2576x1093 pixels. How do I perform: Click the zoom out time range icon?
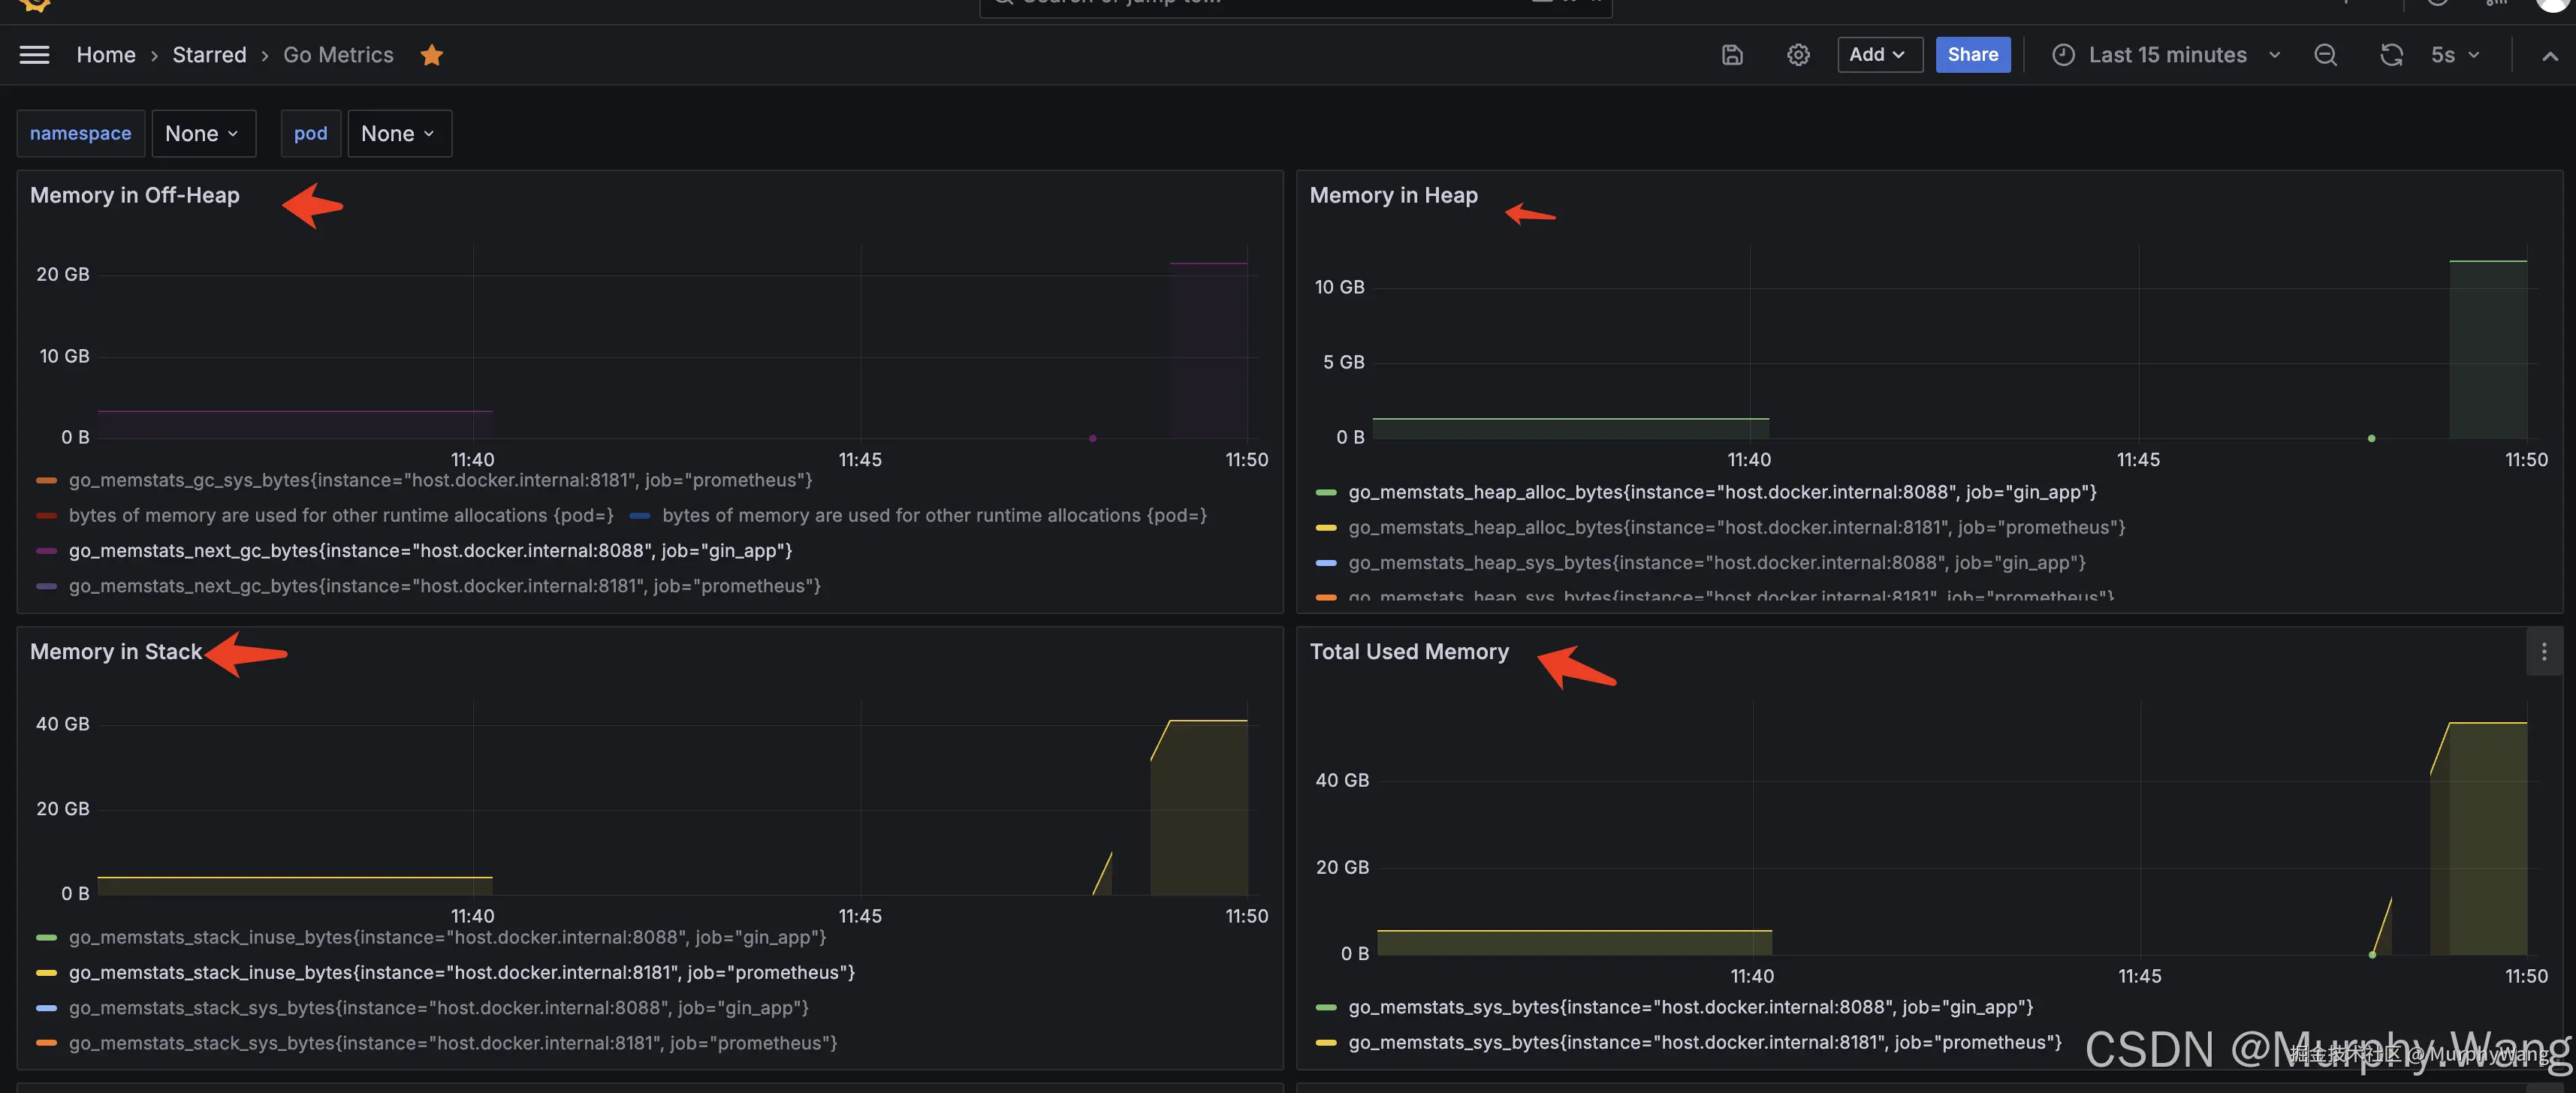(2325, 55)
